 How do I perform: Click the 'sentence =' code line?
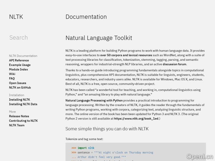(x=112, y=152)
